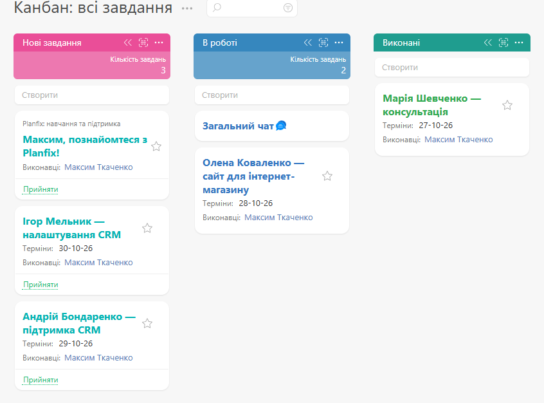This screenshot has height=403, width=544.
Task: Click Прийняти on Ігор Мельник task
Action: (41, 285)
